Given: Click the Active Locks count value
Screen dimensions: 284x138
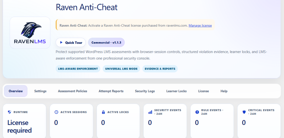Looking at the screenshot, I should [x=103, y=123].
